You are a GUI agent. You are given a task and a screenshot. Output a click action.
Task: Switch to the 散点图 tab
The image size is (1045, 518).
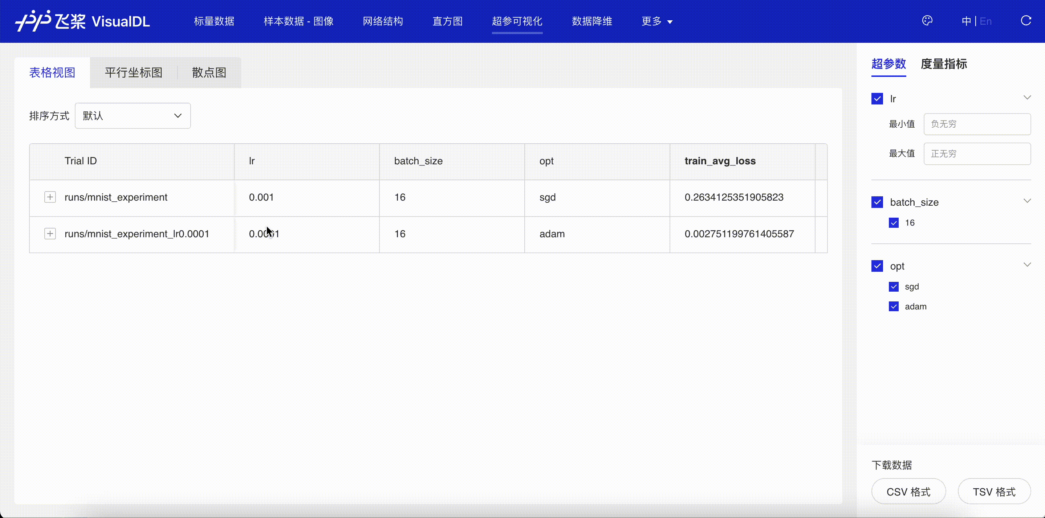click(209, 73)
